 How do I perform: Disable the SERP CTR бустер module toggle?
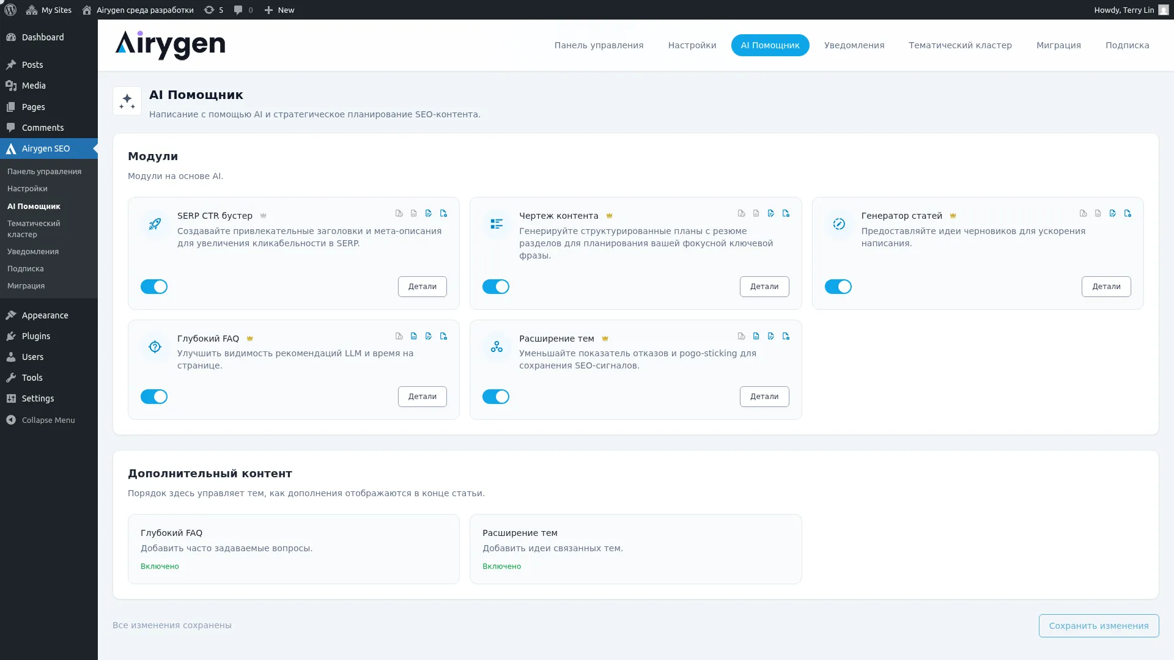pos(154,287)
